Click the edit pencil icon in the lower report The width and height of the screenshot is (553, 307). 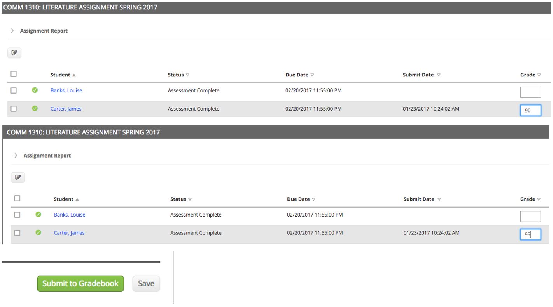coord(18,178)
